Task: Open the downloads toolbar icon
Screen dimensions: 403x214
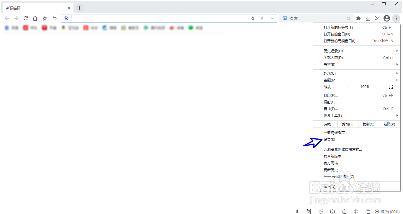Action: coord(368,18)
